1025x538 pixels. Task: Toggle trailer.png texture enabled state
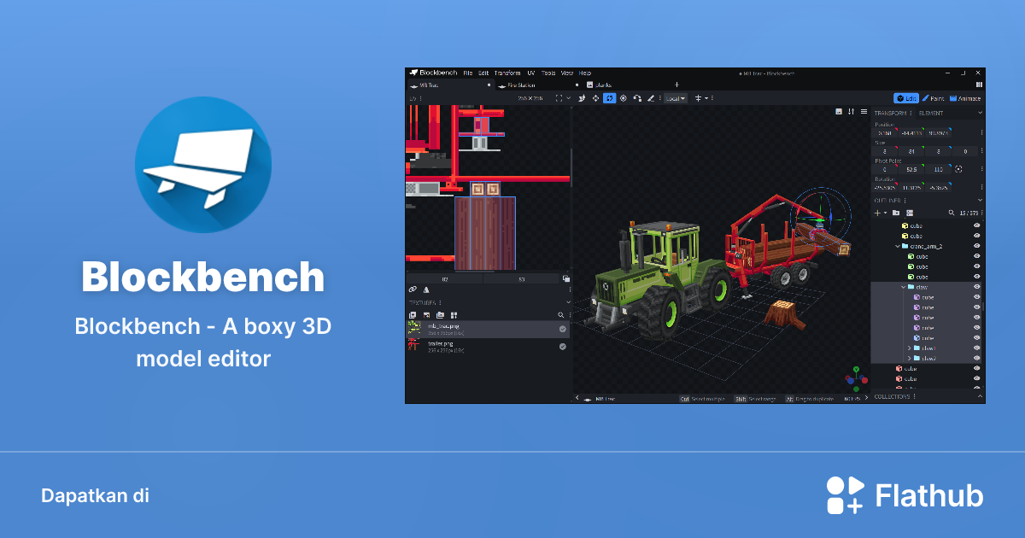pos(562,347)
